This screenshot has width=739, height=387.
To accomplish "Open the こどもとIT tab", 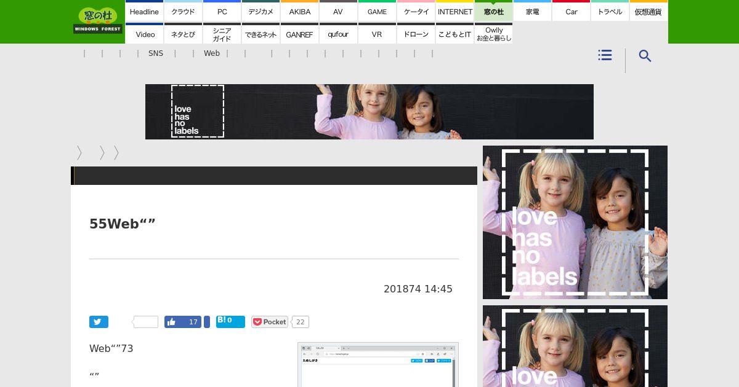I will click(x=454, y=34).
